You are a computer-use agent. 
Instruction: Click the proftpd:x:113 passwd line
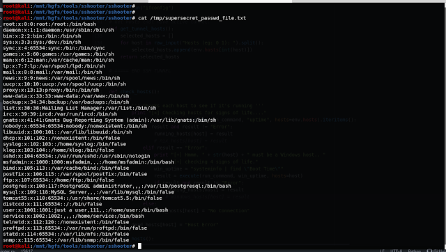point(75,228)
